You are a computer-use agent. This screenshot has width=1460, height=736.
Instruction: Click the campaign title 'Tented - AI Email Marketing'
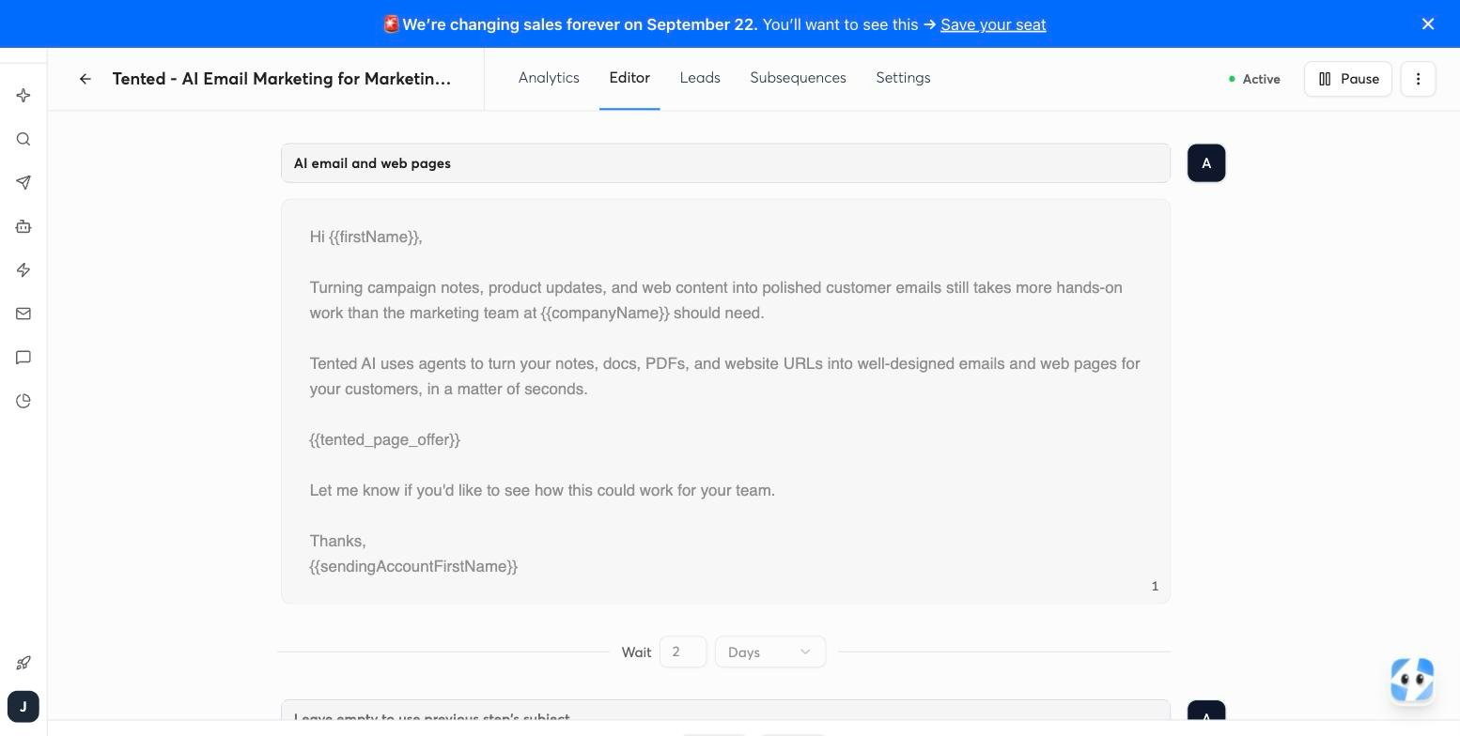pos(282,79)
